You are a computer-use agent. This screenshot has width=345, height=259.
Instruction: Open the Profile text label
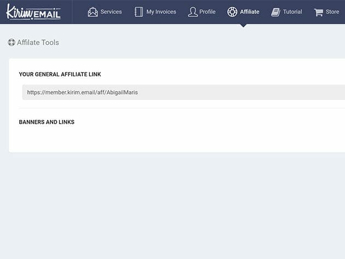tap(208, 12)
